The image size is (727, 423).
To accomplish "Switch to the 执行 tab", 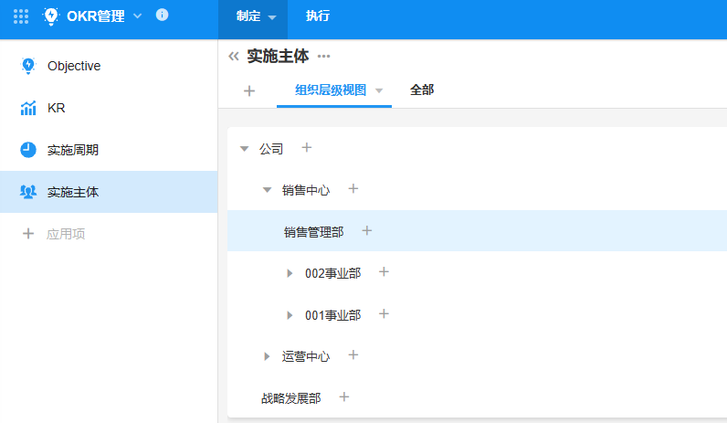I will (318, 16).
